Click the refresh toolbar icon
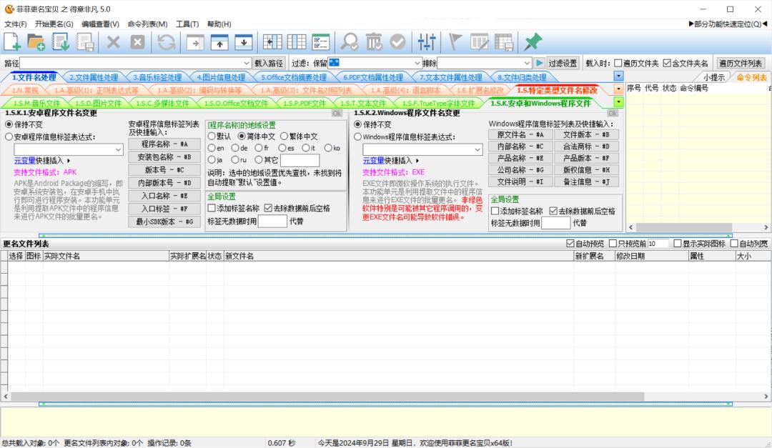The height and width of the screenshot is (448, 772). coord(166,41)
